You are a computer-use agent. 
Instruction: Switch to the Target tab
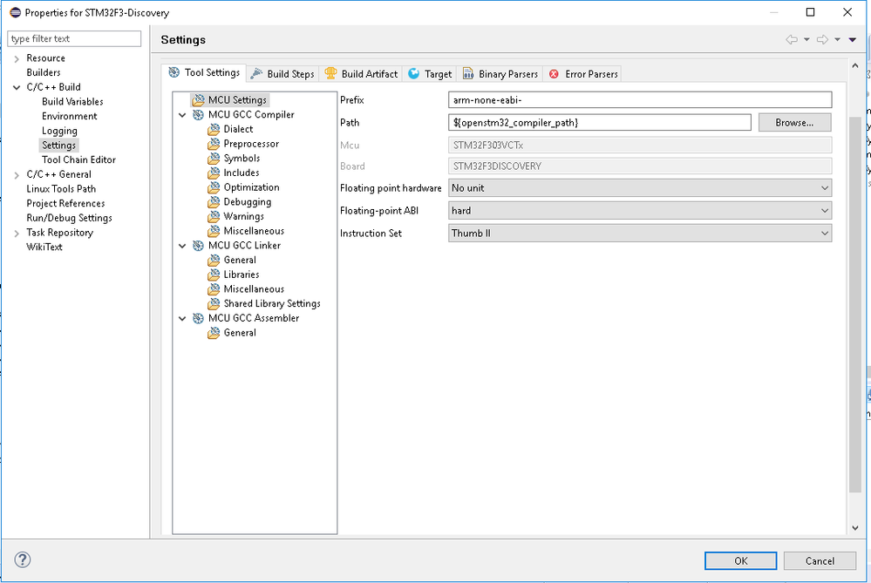pyautogui.click(x=430, y=74)
